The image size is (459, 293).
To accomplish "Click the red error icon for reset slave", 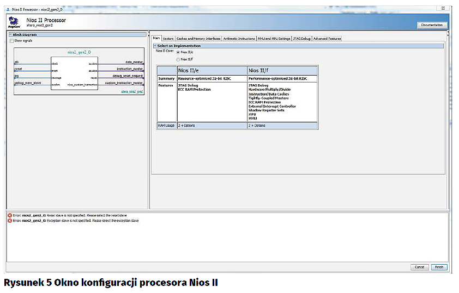I will coord(10,216).
